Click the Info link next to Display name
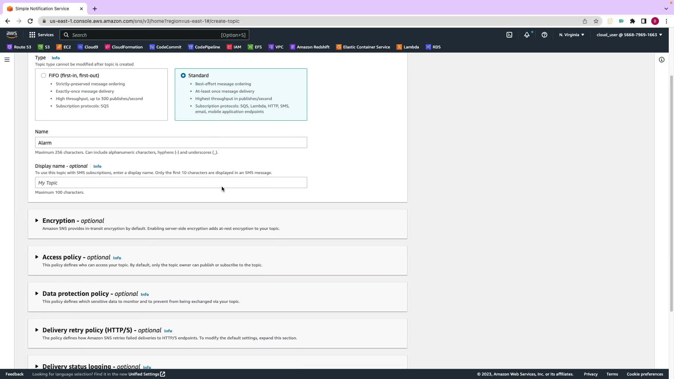 click(97, 166)
